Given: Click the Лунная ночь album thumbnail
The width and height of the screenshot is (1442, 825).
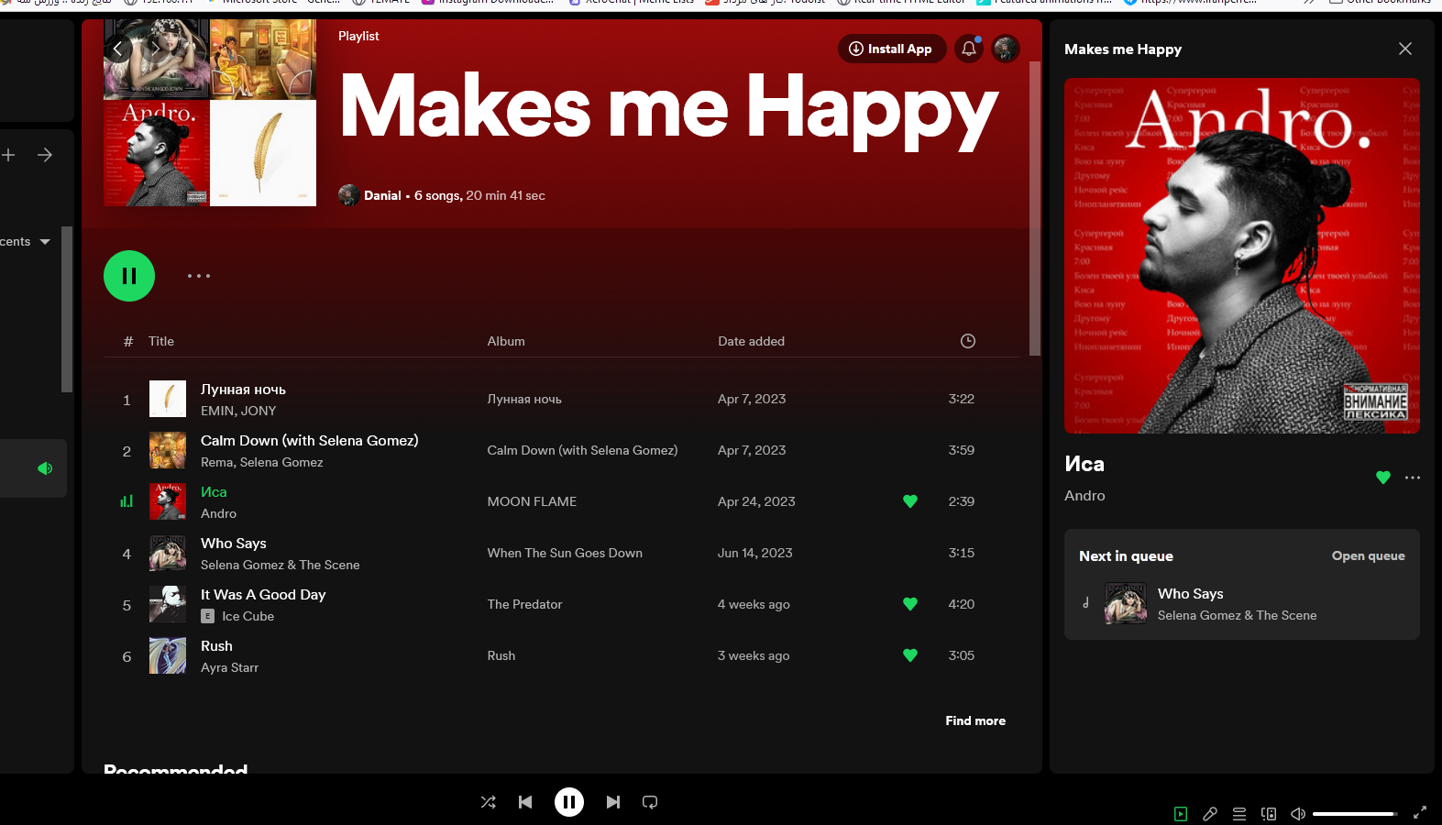Looking at the screenshot, I should click(x=168, y=399).
